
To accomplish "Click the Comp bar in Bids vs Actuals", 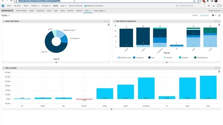I will 208,87.
